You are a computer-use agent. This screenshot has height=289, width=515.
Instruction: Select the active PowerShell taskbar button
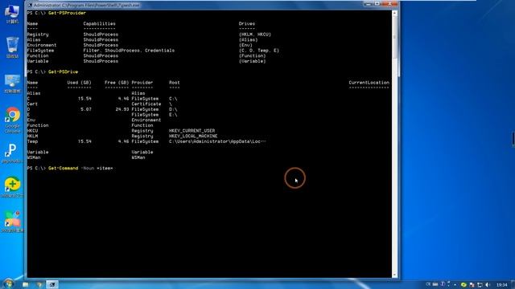coord(51,284)
